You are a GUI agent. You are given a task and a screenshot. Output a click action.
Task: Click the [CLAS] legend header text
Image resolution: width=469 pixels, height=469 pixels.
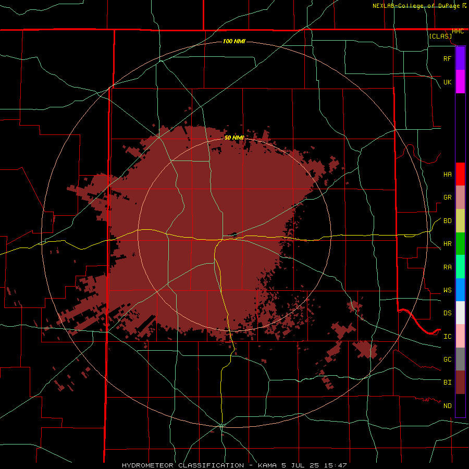440,36
